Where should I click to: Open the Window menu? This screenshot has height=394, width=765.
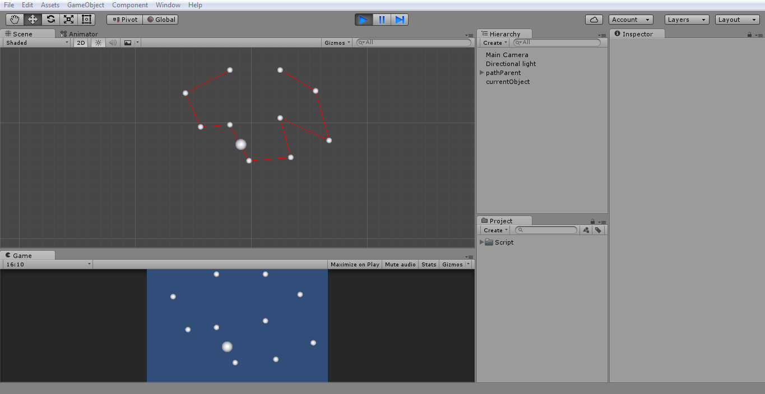pos(168,5)
